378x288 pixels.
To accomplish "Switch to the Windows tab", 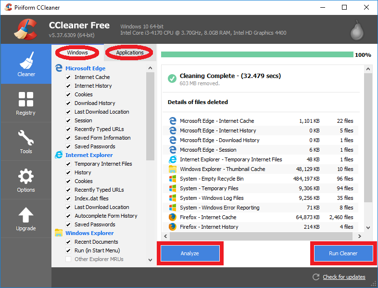I will 77,52.
